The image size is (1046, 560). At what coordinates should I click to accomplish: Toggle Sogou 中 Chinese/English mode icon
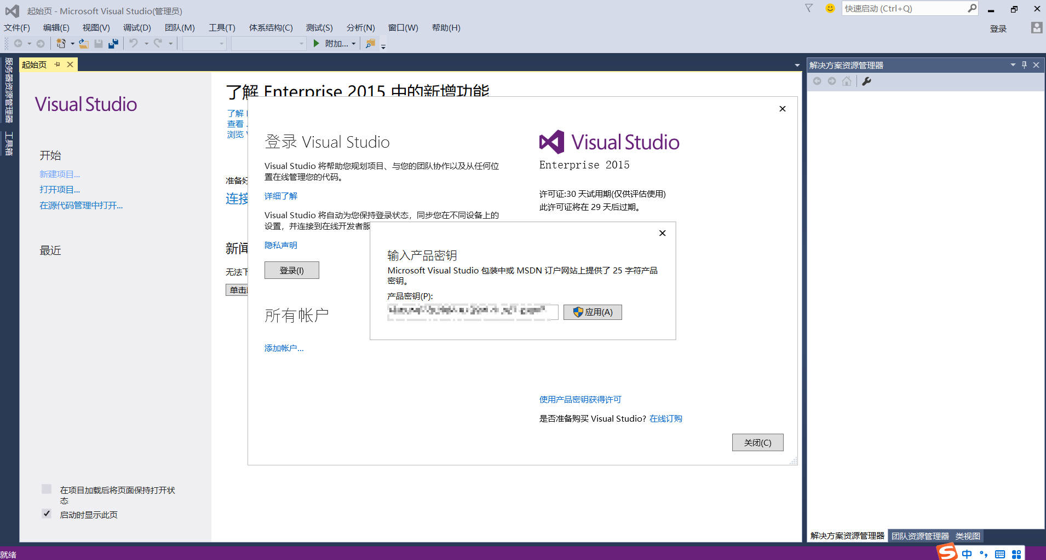[x=967, y=554]
